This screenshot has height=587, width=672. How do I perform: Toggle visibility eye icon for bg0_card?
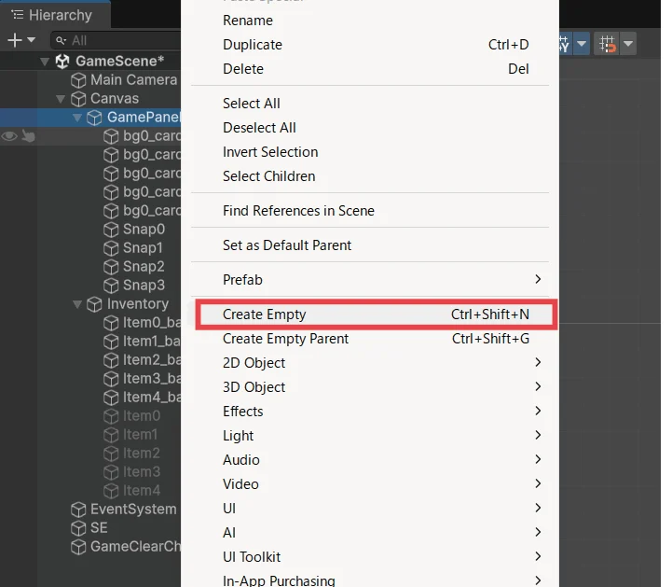(9, 136)
